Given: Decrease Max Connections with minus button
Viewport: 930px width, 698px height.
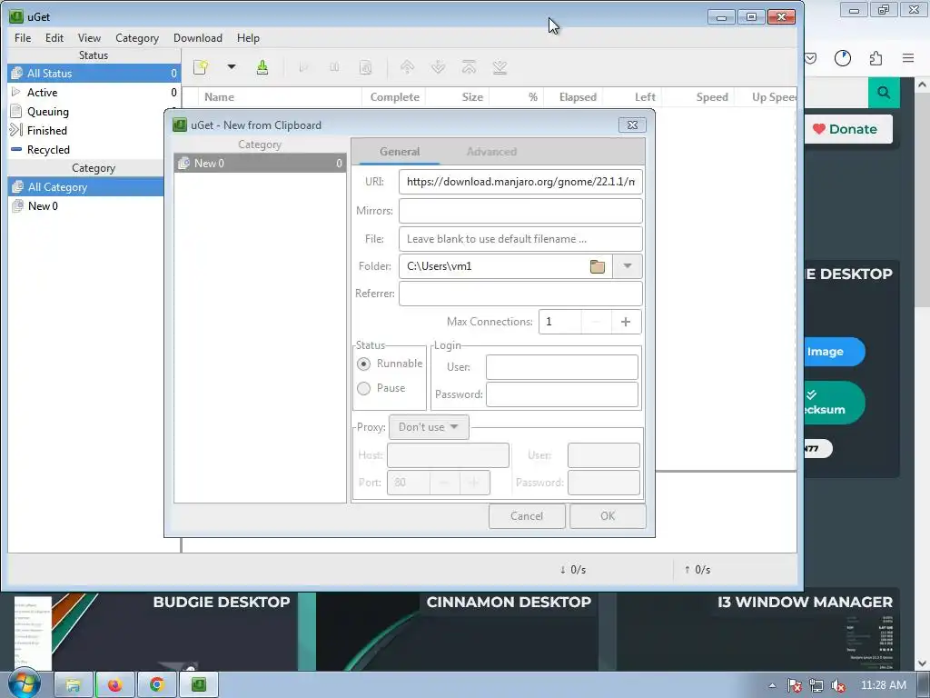Looking at the screenshot, I should pos(596,322).
